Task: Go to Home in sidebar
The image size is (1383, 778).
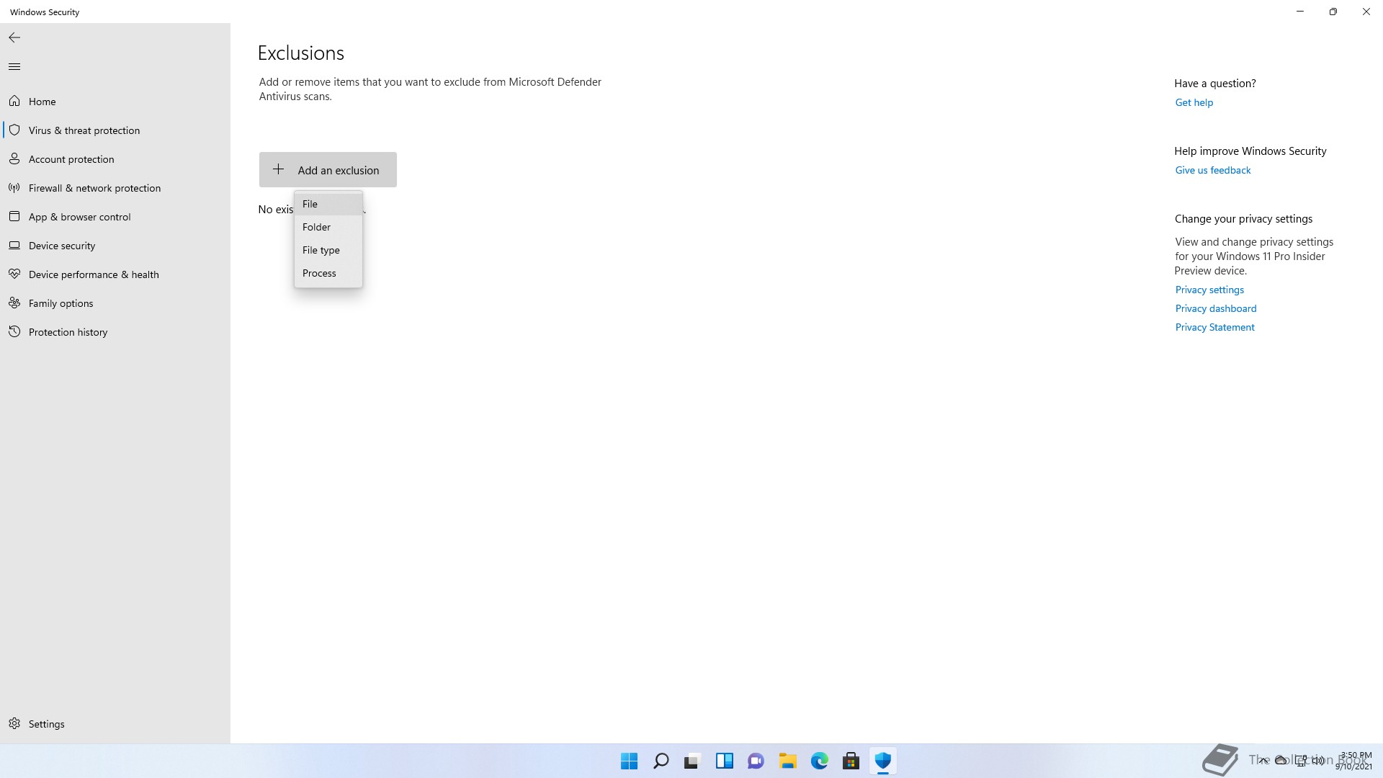Action: (x=115, y=102)
